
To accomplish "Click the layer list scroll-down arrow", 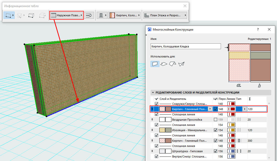I will coord(269,158).
